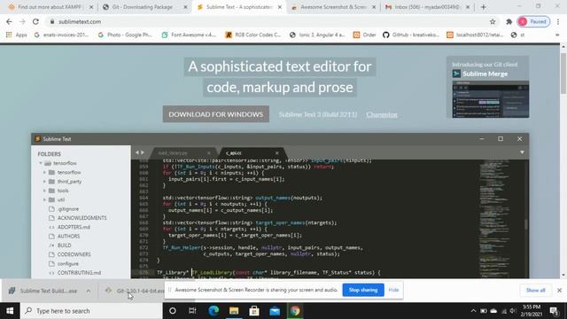Open the Font Awesome bookmark
Viewport: 567px width, 319px height.
click(189, 35)
